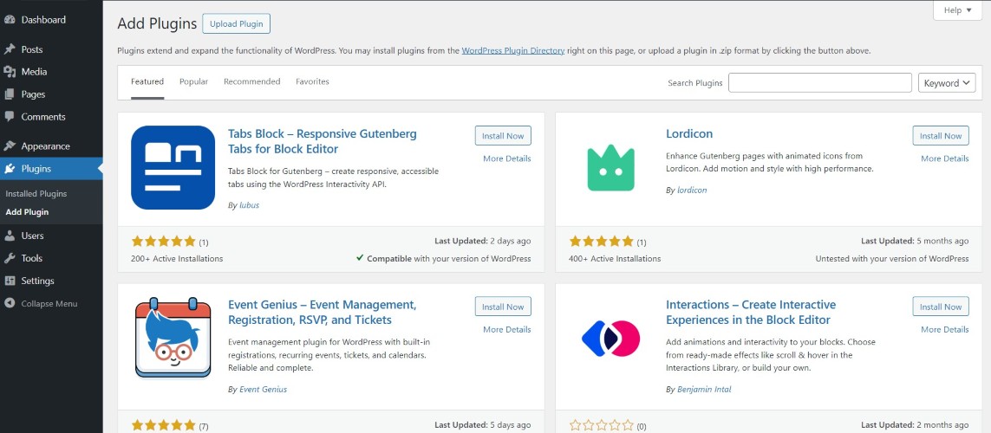Image resolution: width=991 pixels, height=433 pixels.
Task: Install the Lordicon plugin
Action: [940, 136]
